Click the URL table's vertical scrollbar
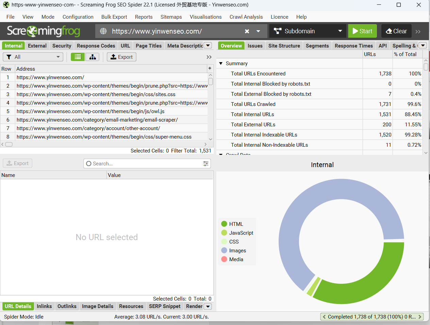Screen dimensions: 430x325 click(211, 82)
